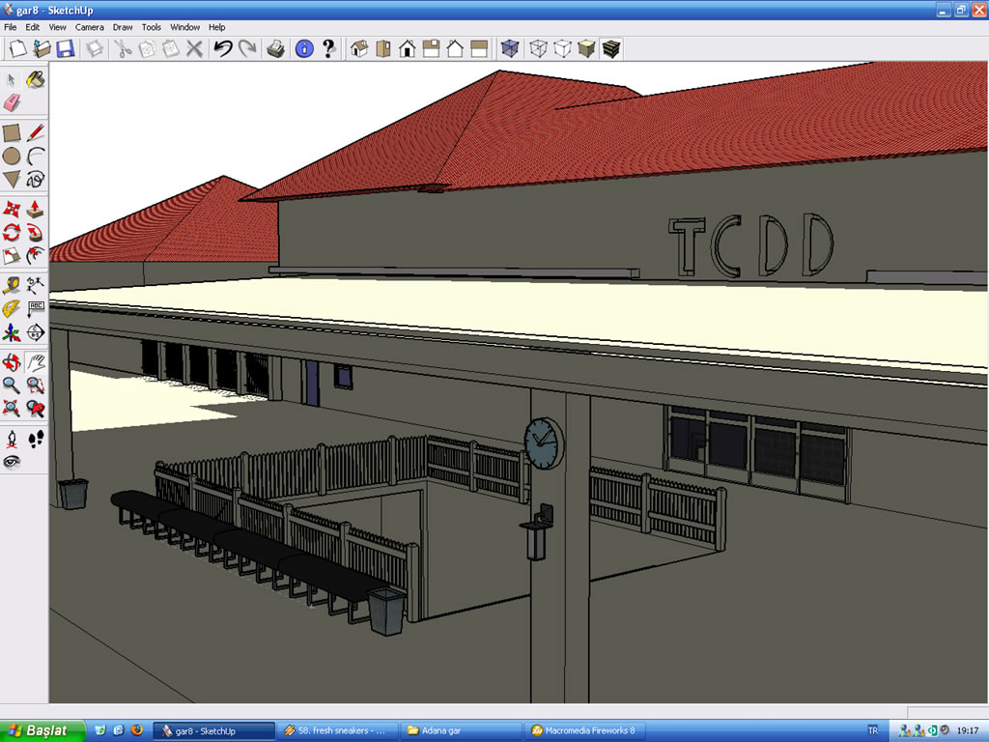Choose the Circle drawing tool

pyautogui.click(x=12, y=156)
